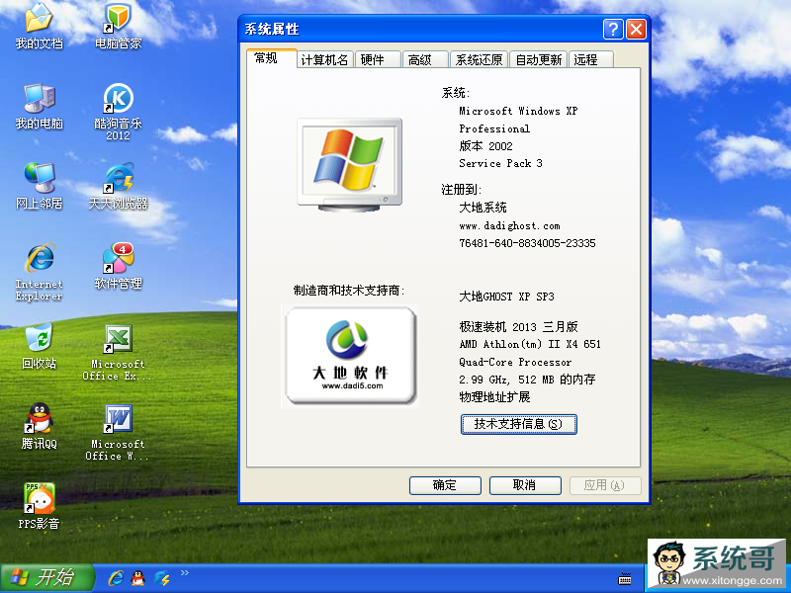Image resolution: width=791 pixels, height=593 pixels.
Task: Open the 腾讯QQ desktop shortcut
Action: point(39,426)
